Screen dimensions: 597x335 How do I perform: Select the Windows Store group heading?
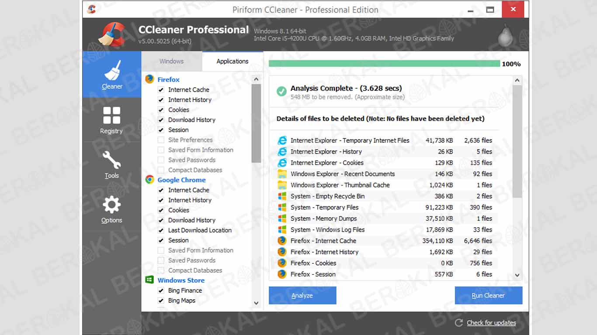pos(181,280)
